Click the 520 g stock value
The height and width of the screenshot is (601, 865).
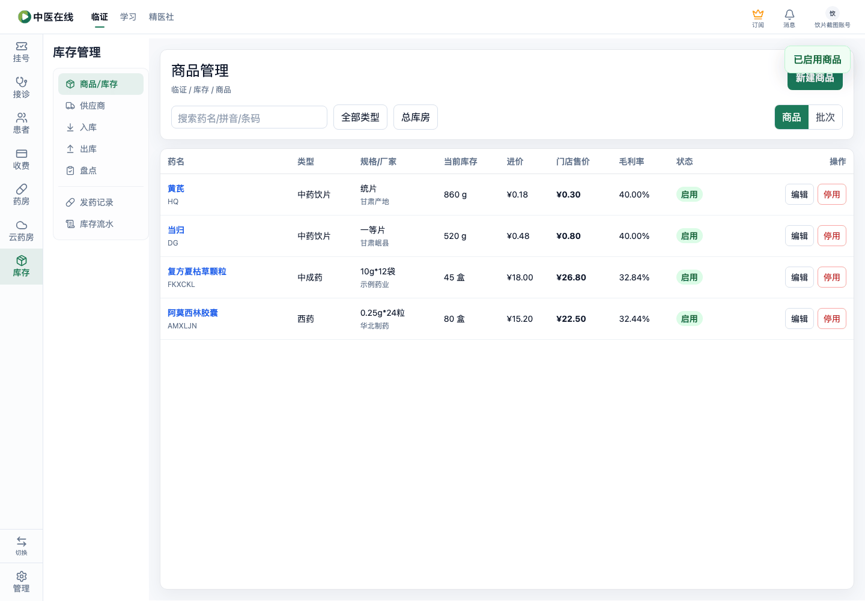tap(455, 236)
